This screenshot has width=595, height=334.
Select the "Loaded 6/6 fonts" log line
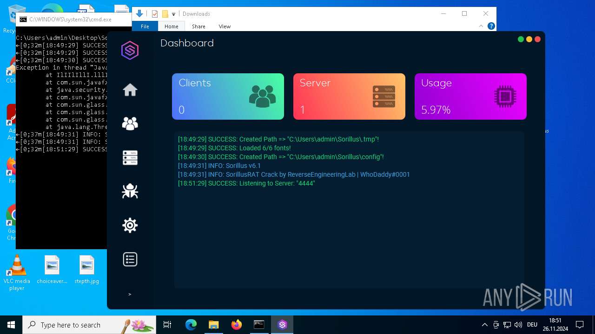click(x=234, y=148)
